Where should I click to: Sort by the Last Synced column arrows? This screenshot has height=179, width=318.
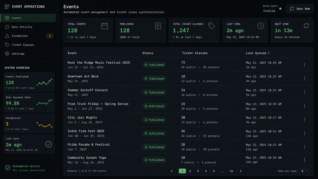[269, 53]
